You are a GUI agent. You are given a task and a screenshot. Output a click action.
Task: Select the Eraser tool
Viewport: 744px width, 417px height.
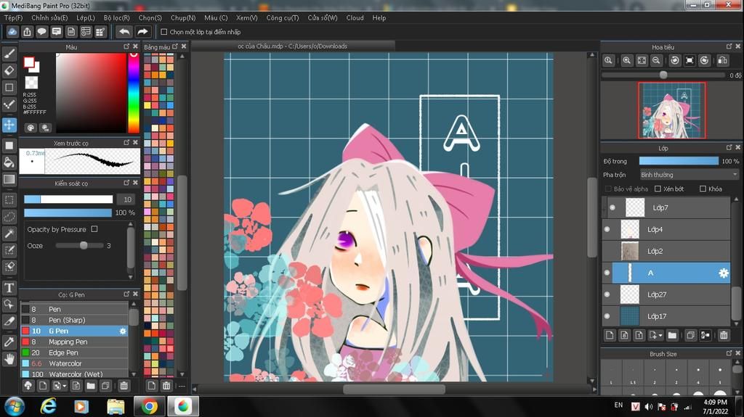point(9,70)
